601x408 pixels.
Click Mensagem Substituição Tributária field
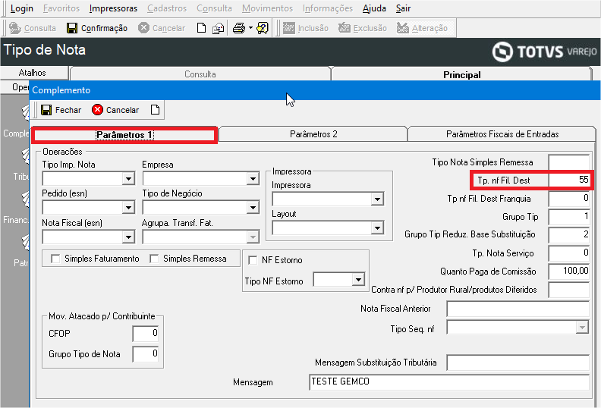[518, 362]
